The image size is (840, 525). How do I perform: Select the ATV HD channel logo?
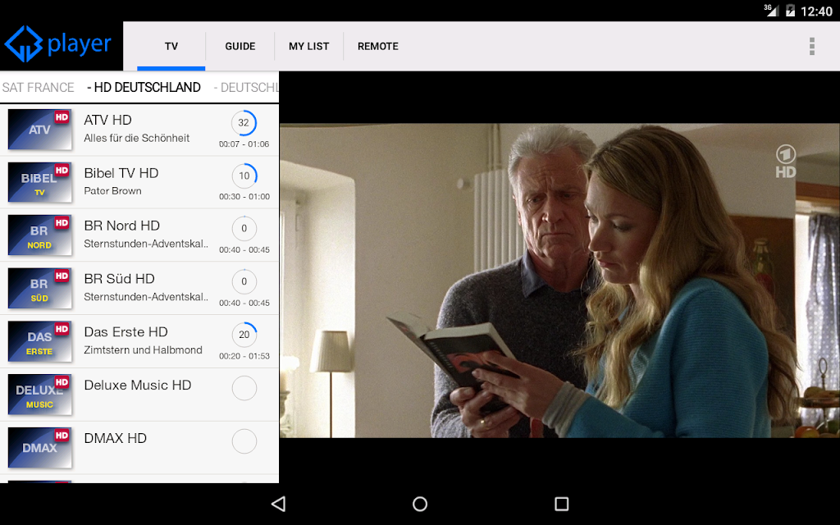39,130
